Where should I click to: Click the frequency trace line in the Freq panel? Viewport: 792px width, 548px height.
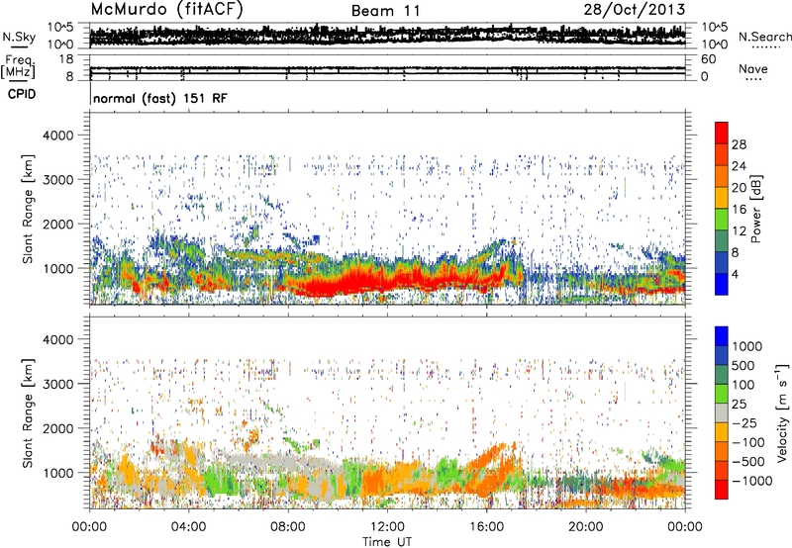(x=387, y=68)
